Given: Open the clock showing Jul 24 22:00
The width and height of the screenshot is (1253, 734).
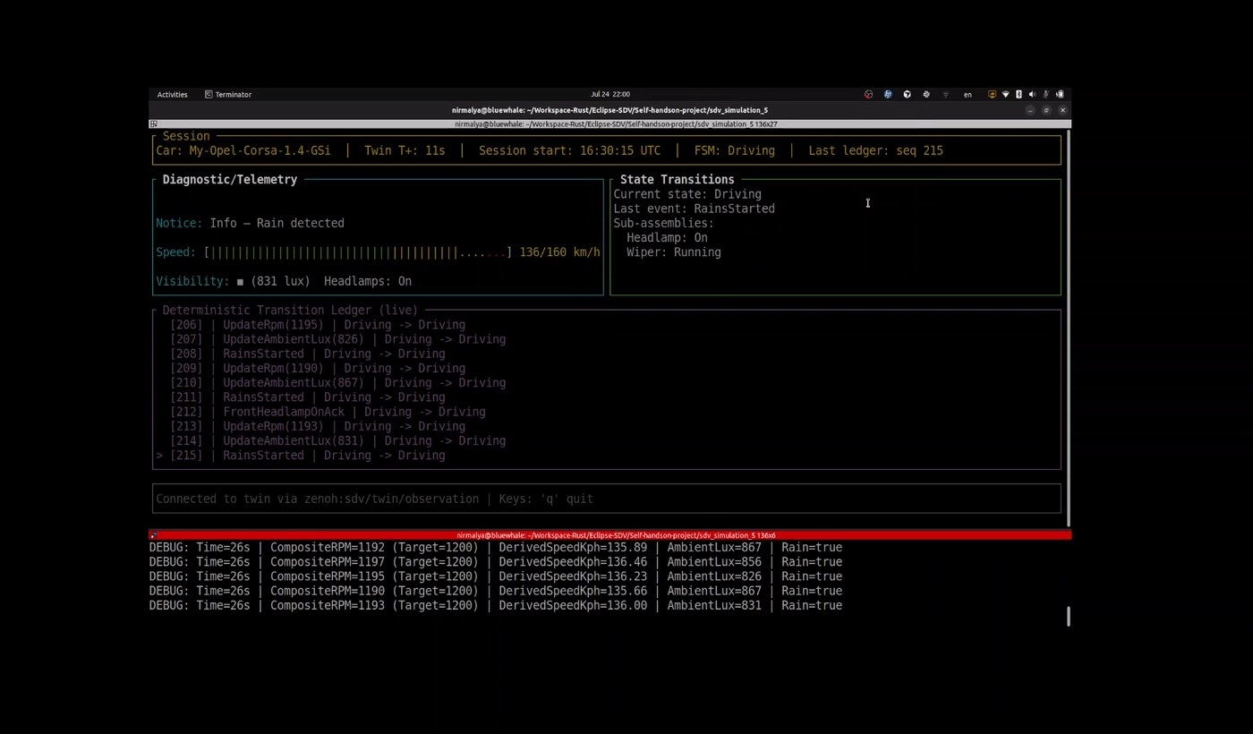Looking at the screenshot, I should pos(610,94).
